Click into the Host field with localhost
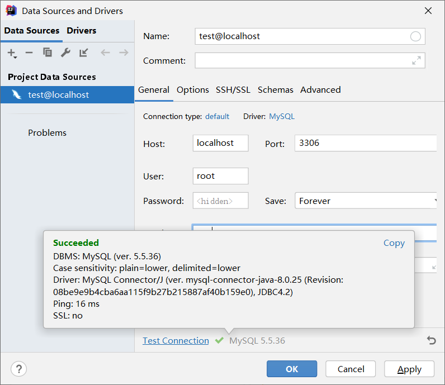Viewport: 445px width, 385px height. point(220,143)
